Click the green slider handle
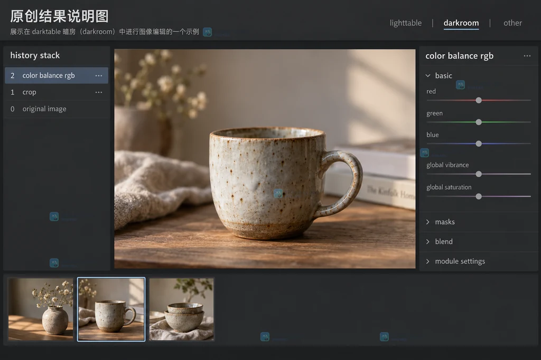Screen dimensions: 541x360 tap(479, 122)
